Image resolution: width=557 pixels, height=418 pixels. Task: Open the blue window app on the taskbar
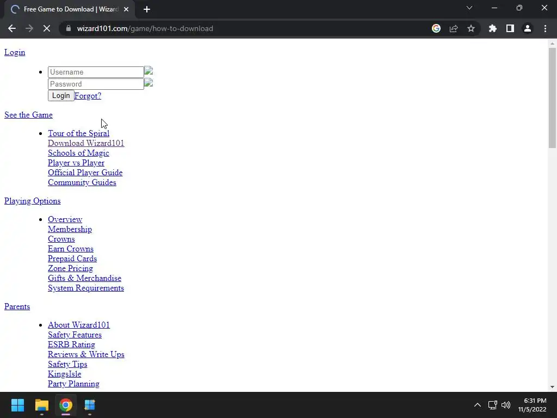[90, 405]
